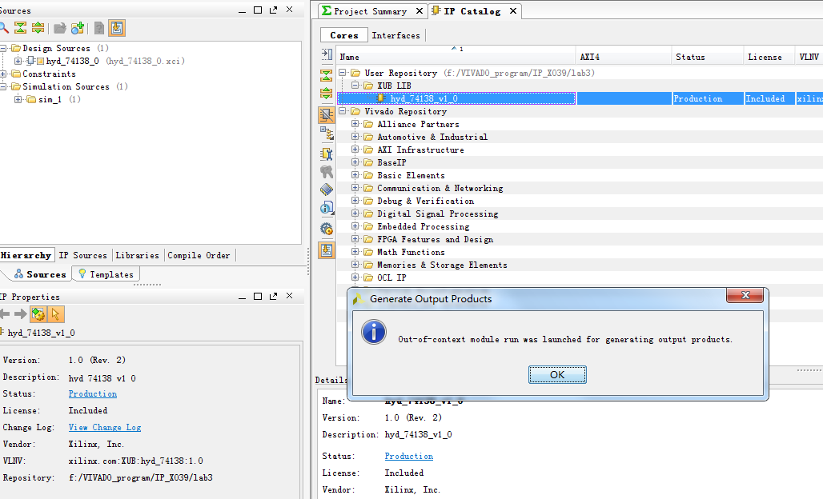Collapse all in Sources panel toolbar
Screen dimensions: 823x499
[20, 28]
